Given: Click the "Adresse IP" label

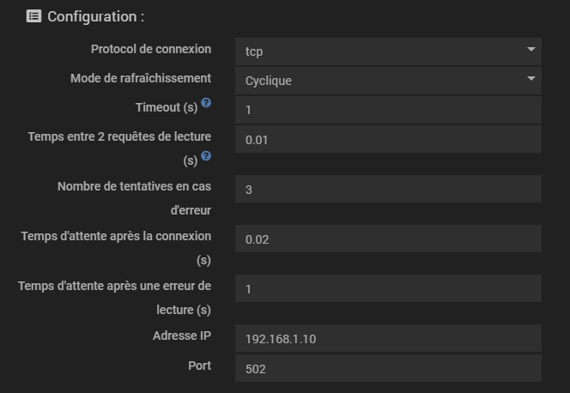Looking at the screenshot, I should 181,336.
